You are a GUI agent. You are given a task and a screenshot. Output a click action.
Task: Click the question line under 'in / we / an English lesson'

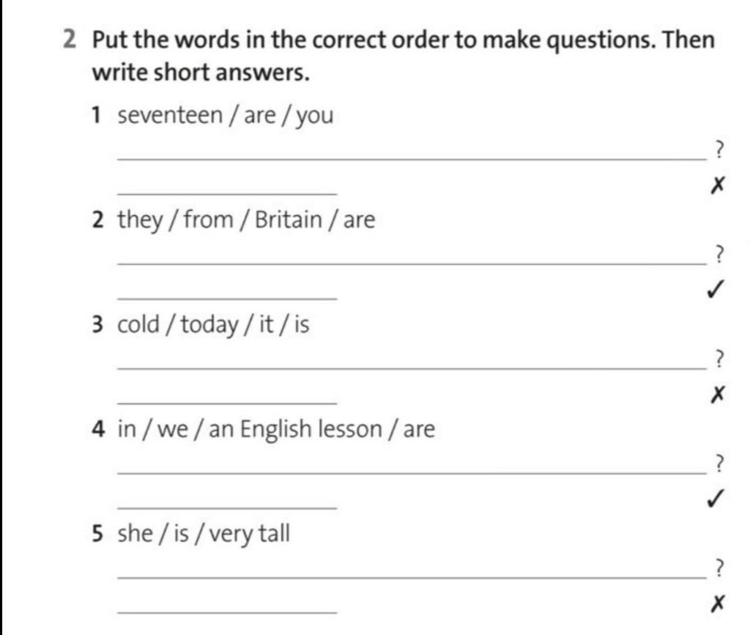(412, 473)
